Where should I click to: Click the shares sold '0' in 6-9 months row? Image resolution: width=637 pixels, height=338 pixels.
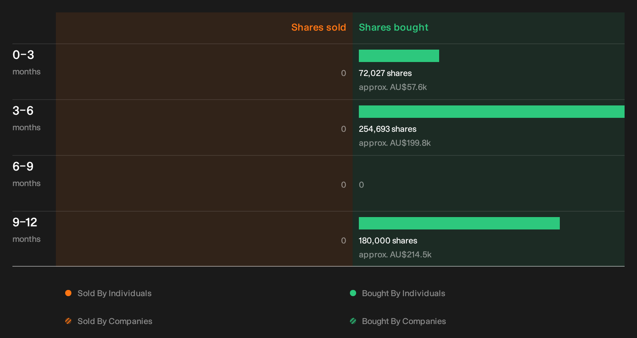[x=343, y=185]
